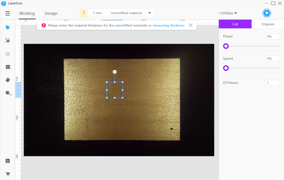Expand the Uncertified material dropdown arrow
284x180 pixels.
pos(150,13)
